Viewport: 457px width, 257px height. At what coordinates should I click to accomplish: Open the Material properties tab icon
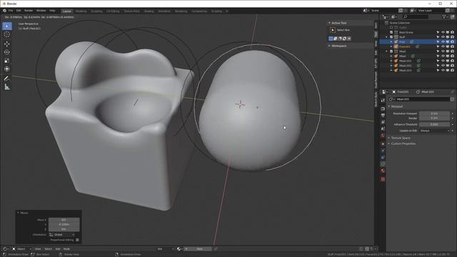point(383,171)
